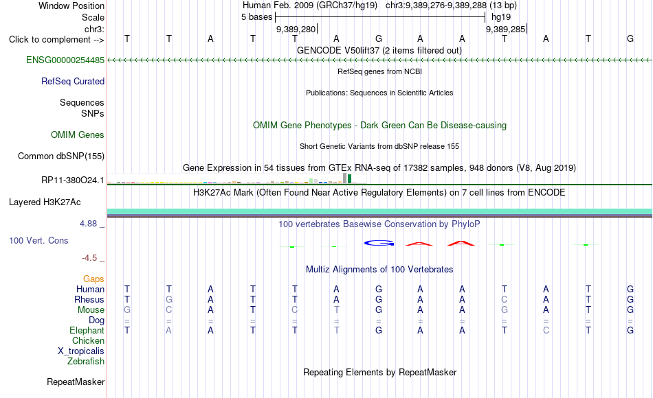Click the 9,389,285 coordinate marker
Screen dimensions: 653x398
[x=505, y=29]
